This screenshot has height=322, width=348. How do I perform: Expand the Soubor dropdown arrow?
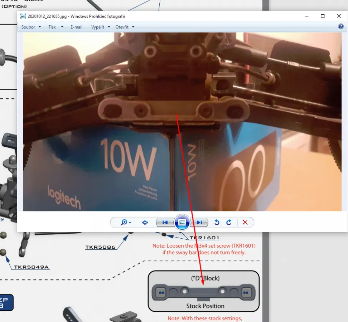click(40, 27)
